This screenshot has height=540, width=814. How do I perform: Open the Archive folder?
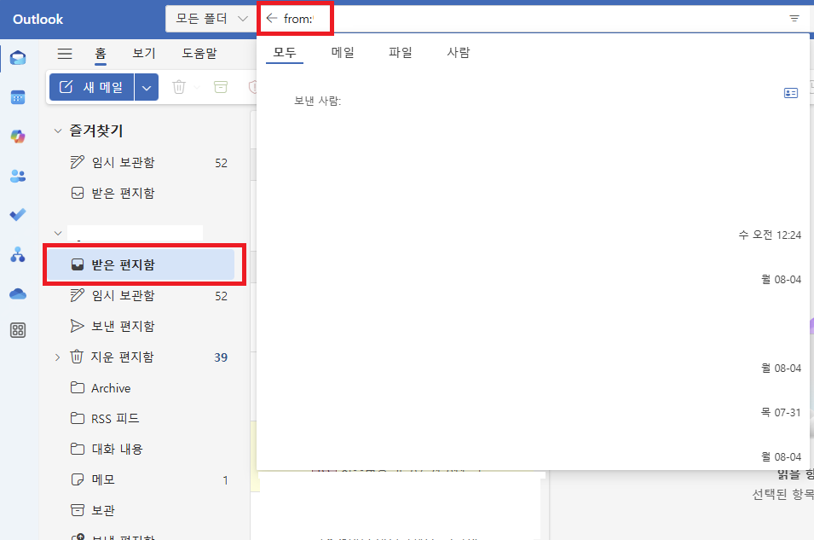(110, 387)
